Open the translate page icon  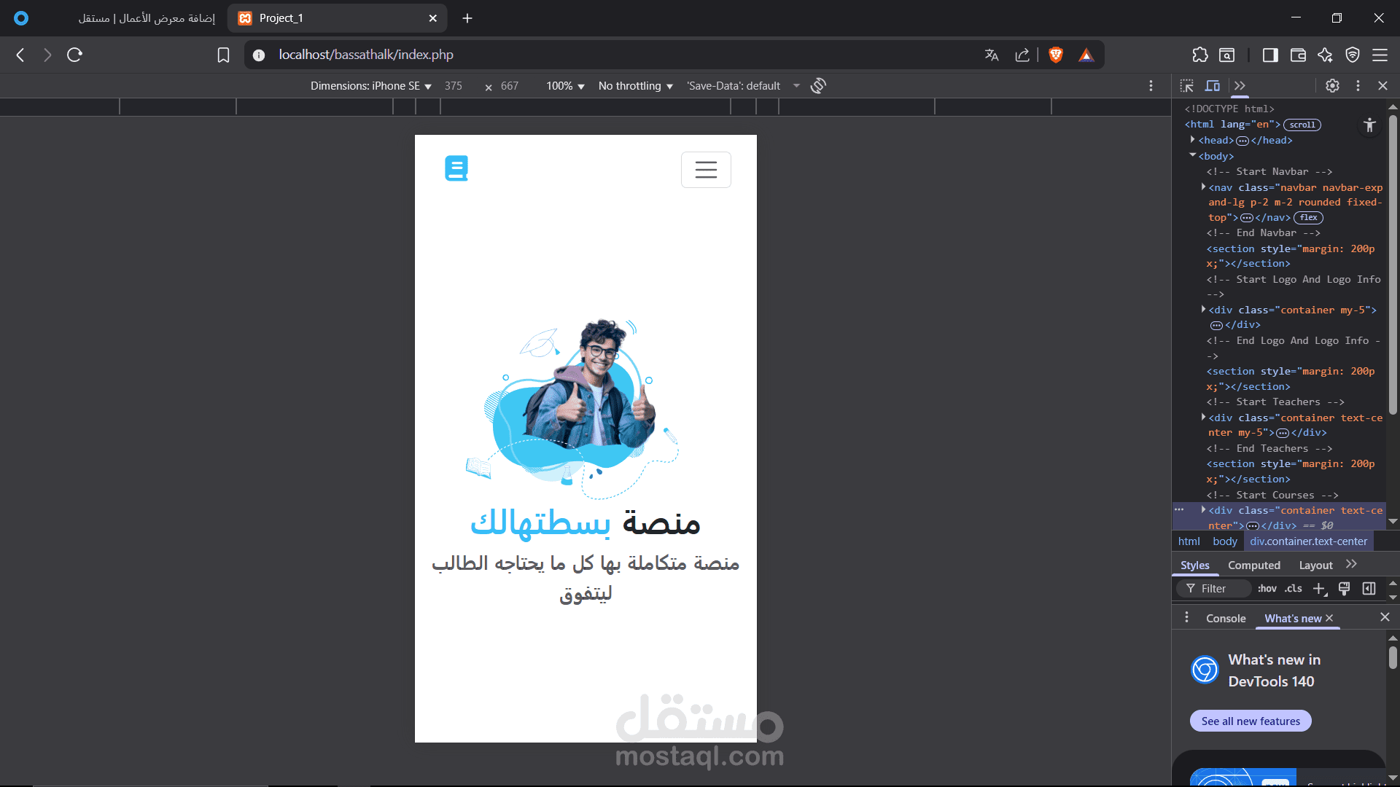click(992, 55)
